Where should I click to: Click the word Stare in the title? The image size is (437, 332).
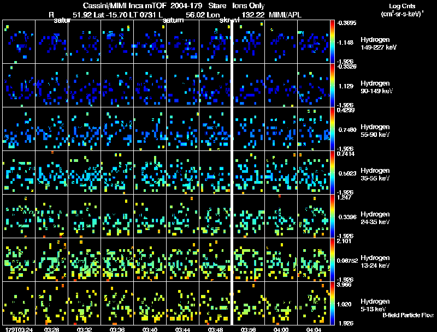point(217,5)
